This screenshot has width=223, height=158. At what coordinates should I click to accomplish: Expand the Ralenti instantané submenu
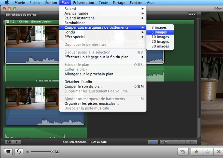(103, 18)
